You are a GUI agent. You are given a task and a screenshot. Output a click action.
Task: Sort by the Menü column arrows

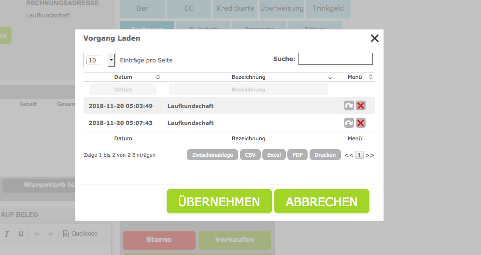pyautogui.click(x=370, y=77)
